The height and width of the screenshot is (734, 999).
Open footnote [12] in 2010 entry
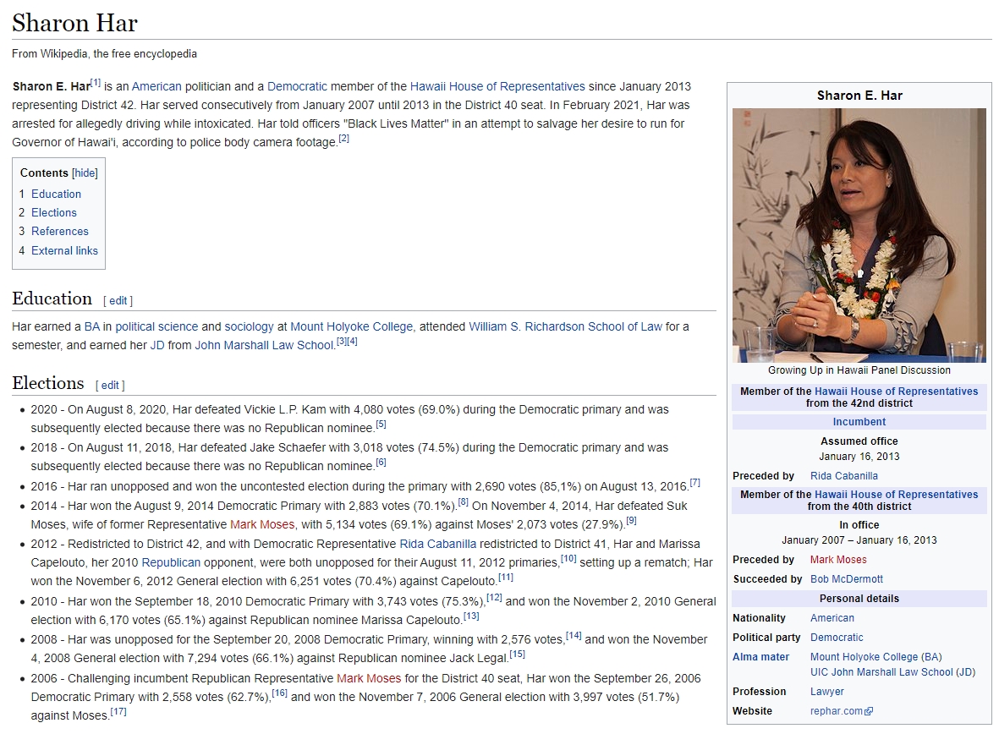pos(494,597)
